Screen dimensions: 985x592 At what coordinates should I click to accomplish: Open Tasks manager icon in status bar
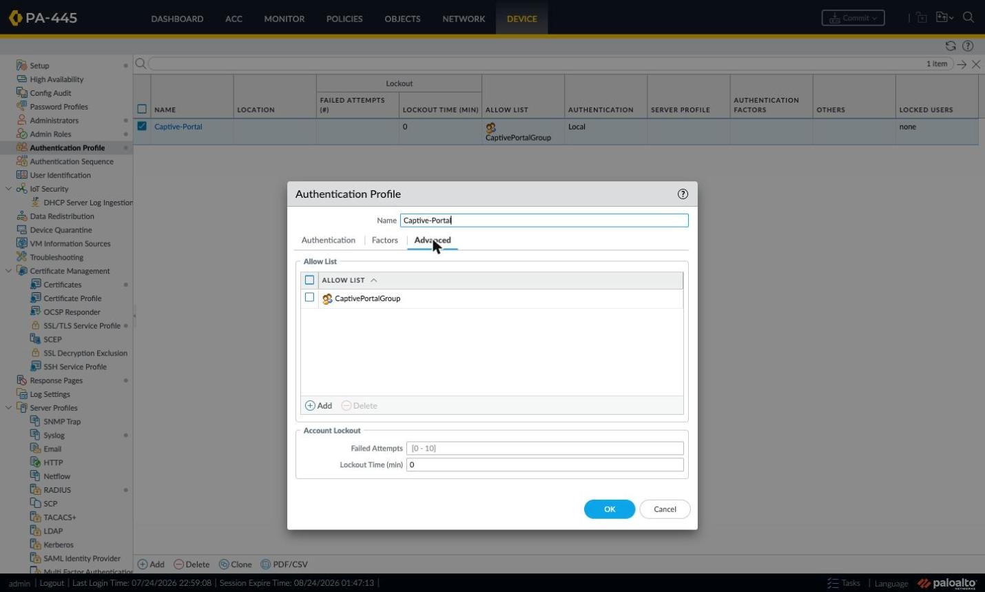click(x=833, y=583)
